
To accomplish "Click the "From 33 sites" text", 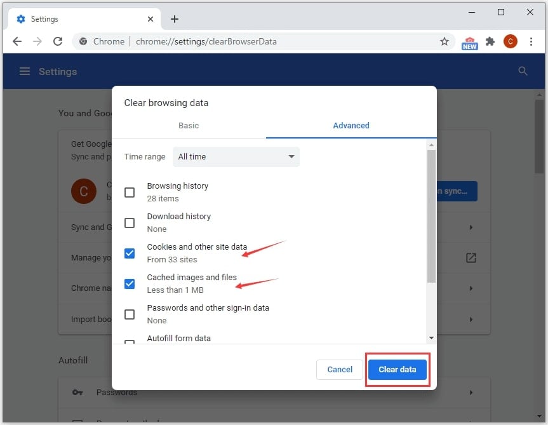I will coord(172,260).
